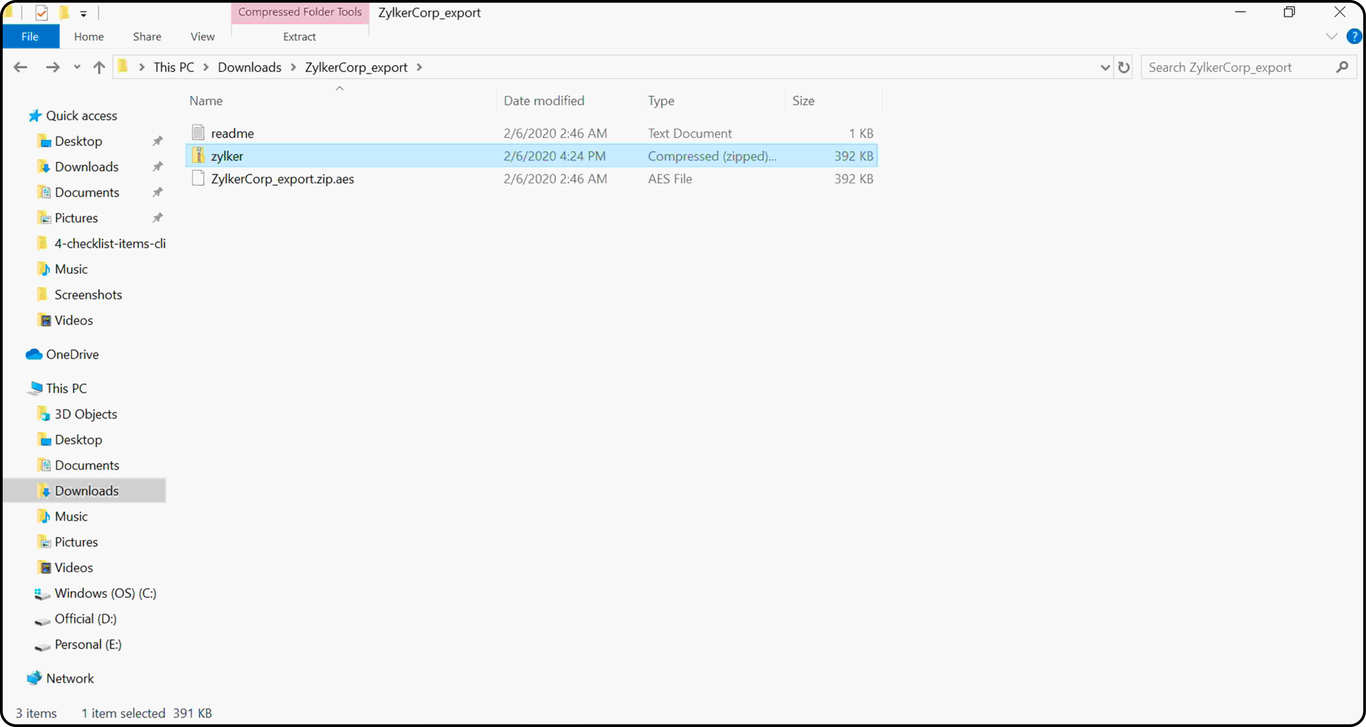
Task: Unpin Pictures using its pin icon
Action: tap(158, 218)
